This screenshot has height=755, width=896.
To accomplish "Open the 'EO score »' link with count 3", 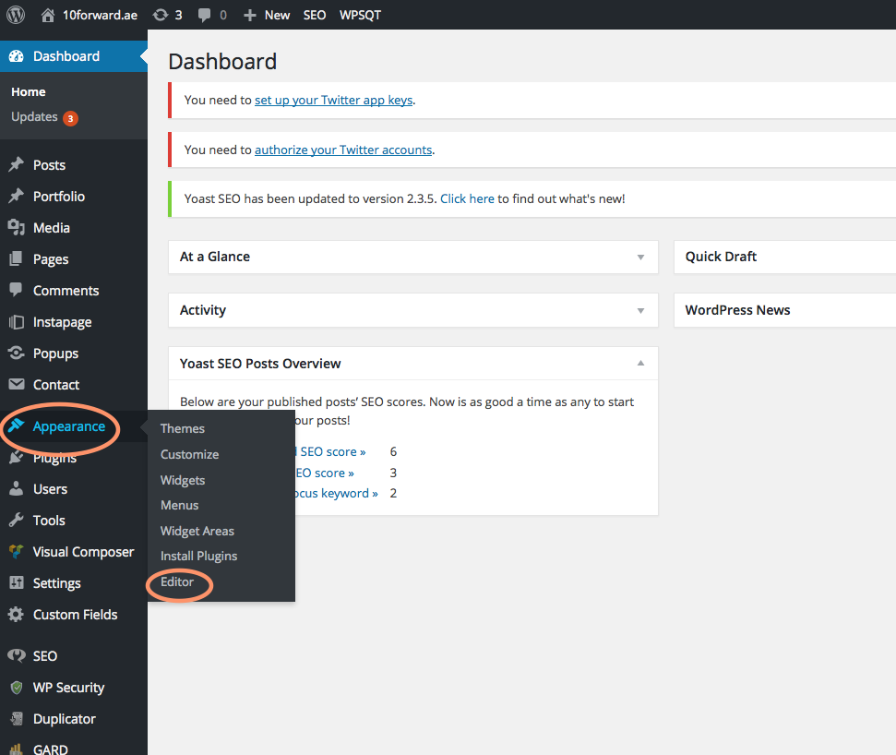I will pos(325,473).
